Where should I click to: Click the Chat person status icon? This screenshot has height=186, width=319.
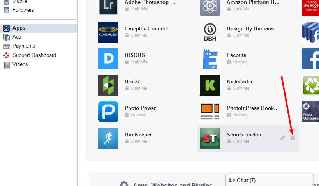[x=231, y=180]
